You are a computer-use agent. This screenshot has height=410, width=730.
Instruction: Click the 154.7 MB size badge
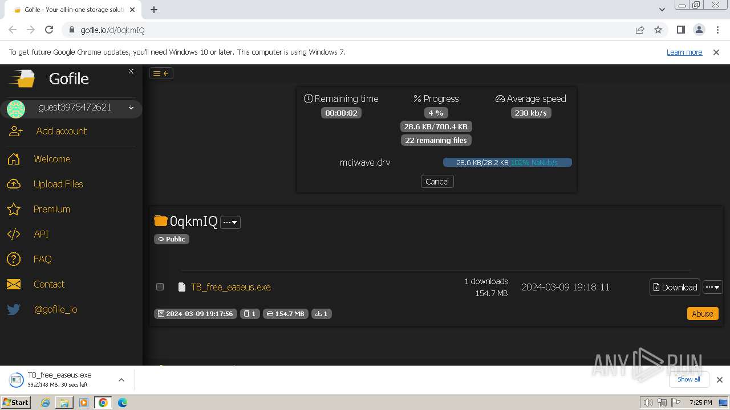tap(286, 314)
